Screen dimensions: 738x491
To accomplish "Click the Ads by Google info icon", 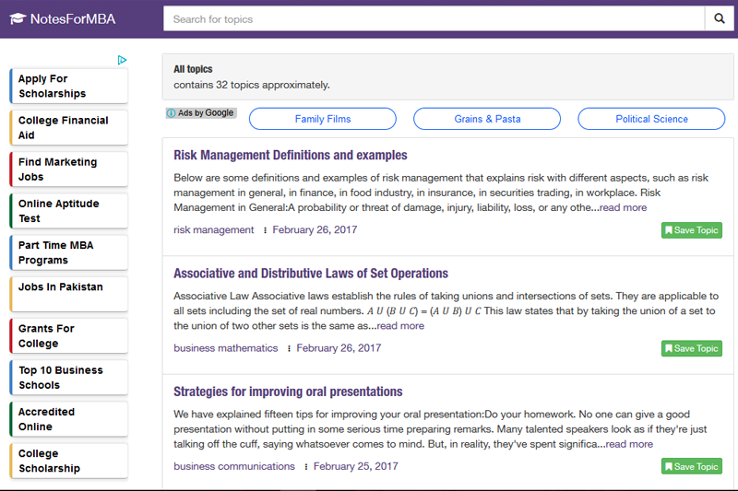I will pos(172,113).
